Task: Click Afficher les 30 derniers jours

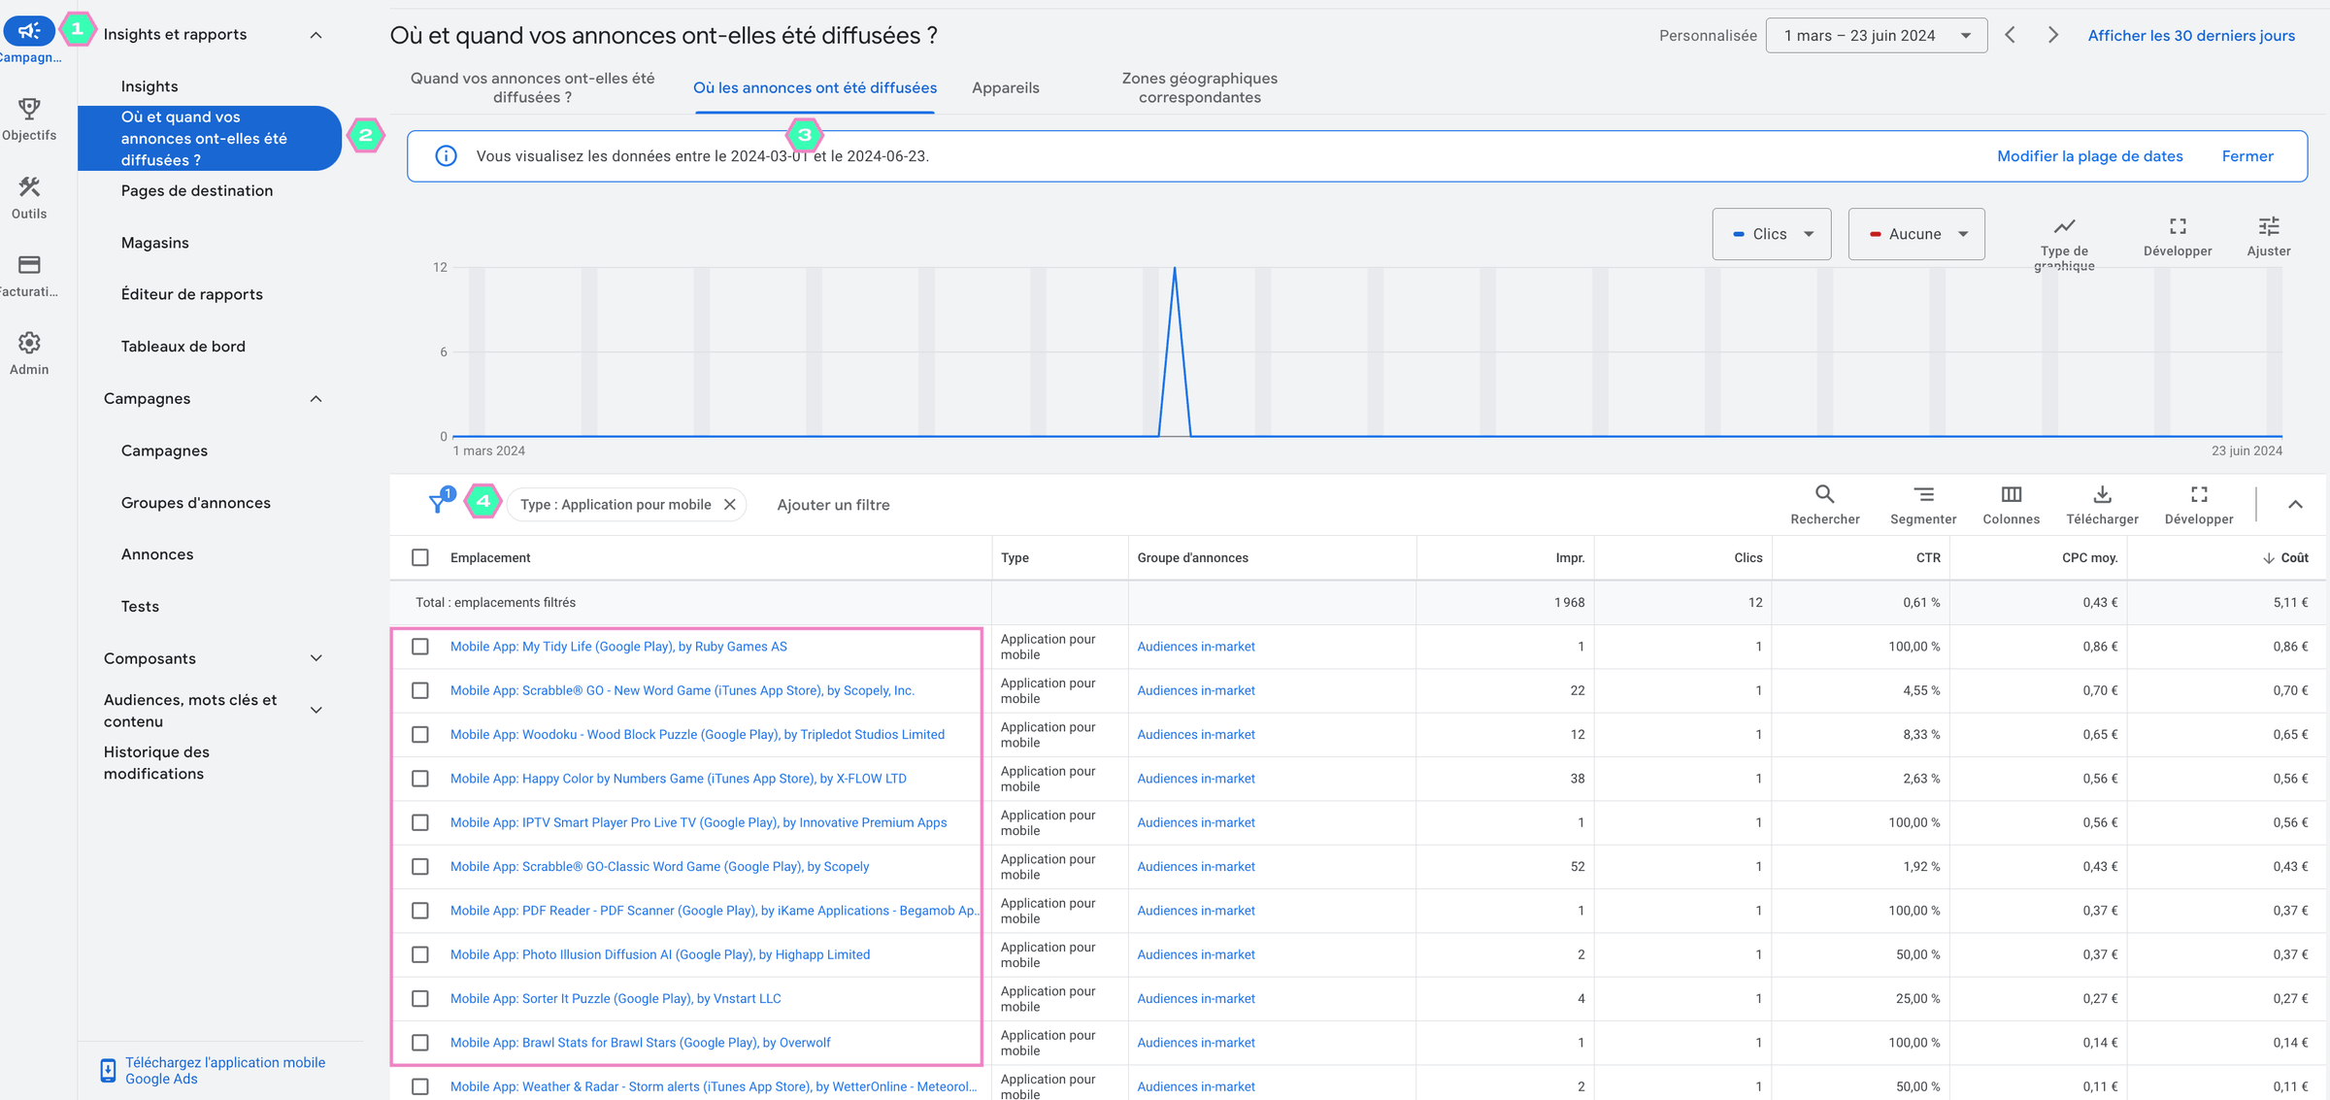Action: [2191, 35]
